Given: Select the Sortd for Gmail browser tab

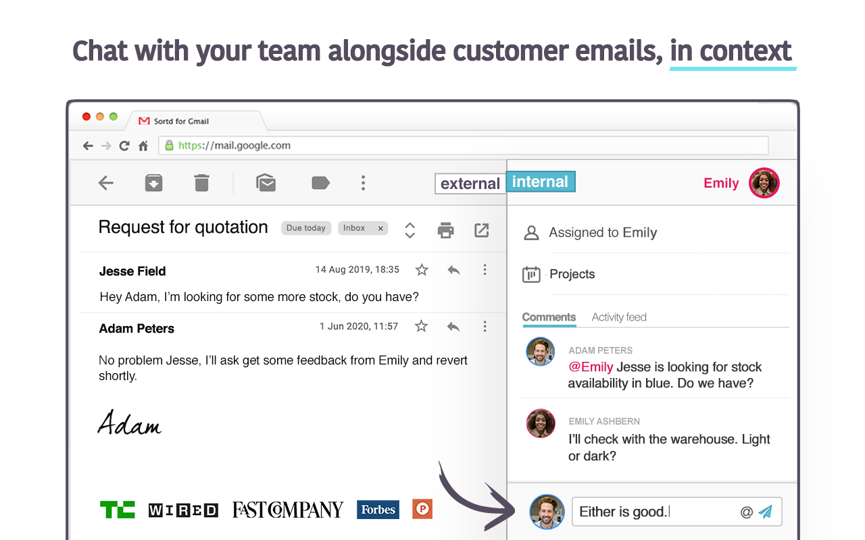Looking at the screenshot, I should (196, 121).
